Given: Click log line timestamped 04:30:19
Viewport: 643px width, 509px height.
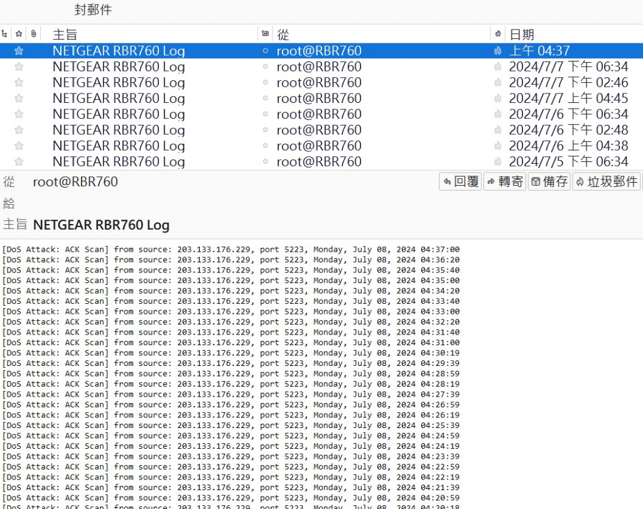Looking at the screenshot, I should pyautogui.click(x=231, y=353).
